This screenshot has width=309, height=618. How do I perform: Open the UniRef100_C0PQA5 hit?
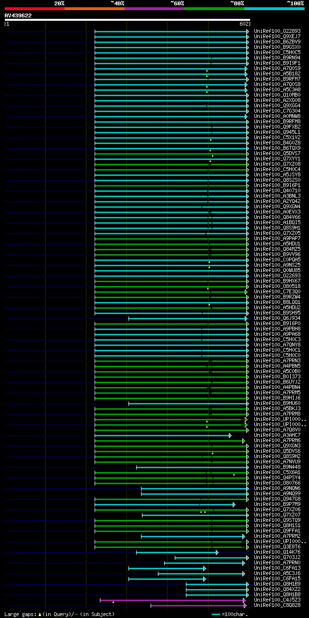click(277, 259)
